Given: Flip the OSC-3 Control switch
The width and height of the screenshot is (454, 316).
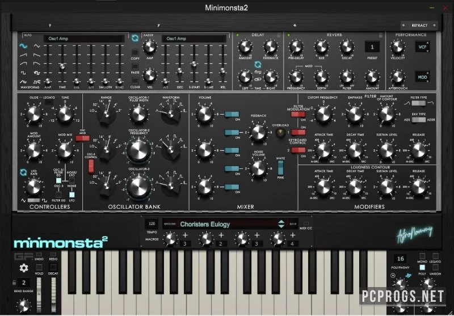Looking at the screenshot, I should pos(91,166).
